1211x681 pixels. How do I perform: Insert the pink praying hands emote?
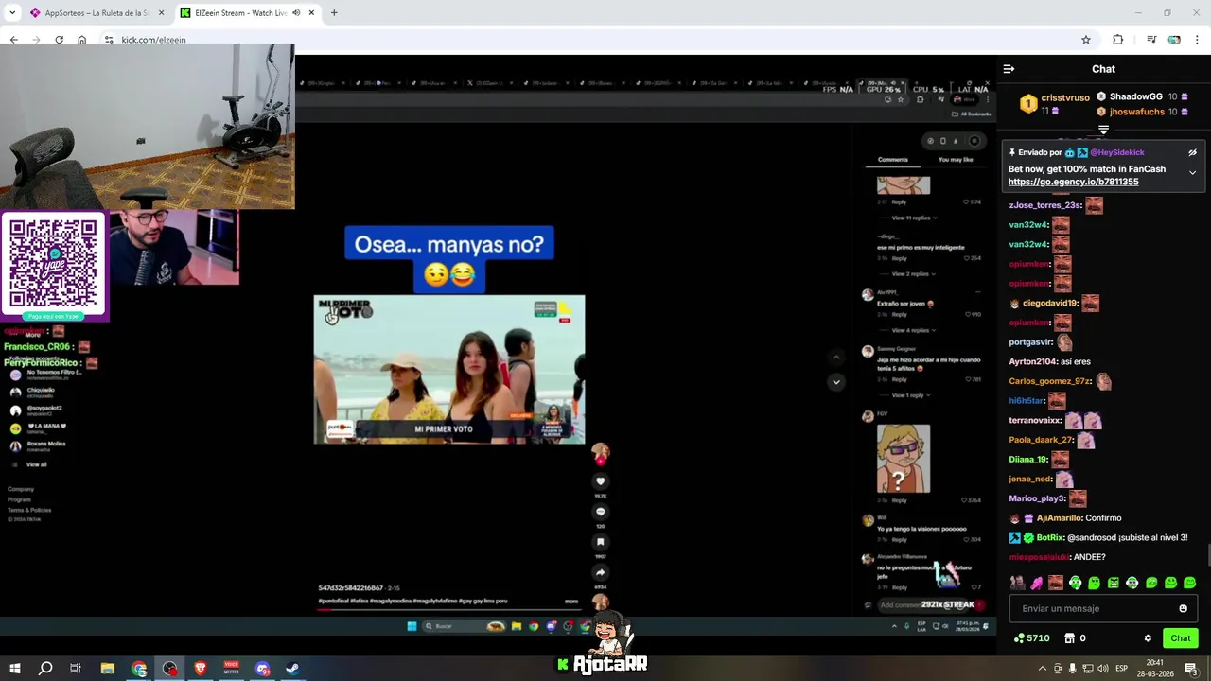(1037, 583)
